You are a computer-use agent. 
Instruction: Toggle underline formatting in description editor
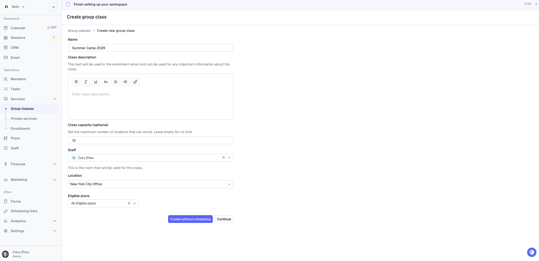point(96,82)
